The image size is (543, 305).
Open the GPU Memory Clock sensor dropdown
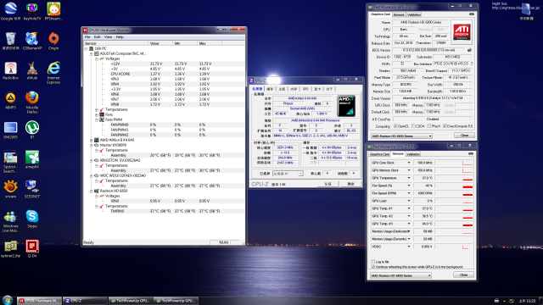coord(409,170)
